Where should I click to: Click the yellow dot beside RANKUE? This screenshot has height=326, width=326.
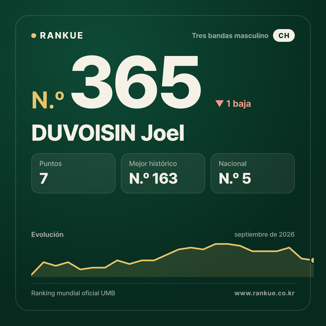(x=34, y=36)
